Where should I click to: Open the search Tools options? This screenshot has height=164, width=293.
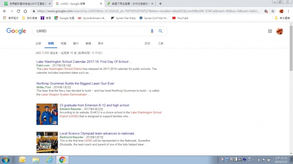(160, 43)
